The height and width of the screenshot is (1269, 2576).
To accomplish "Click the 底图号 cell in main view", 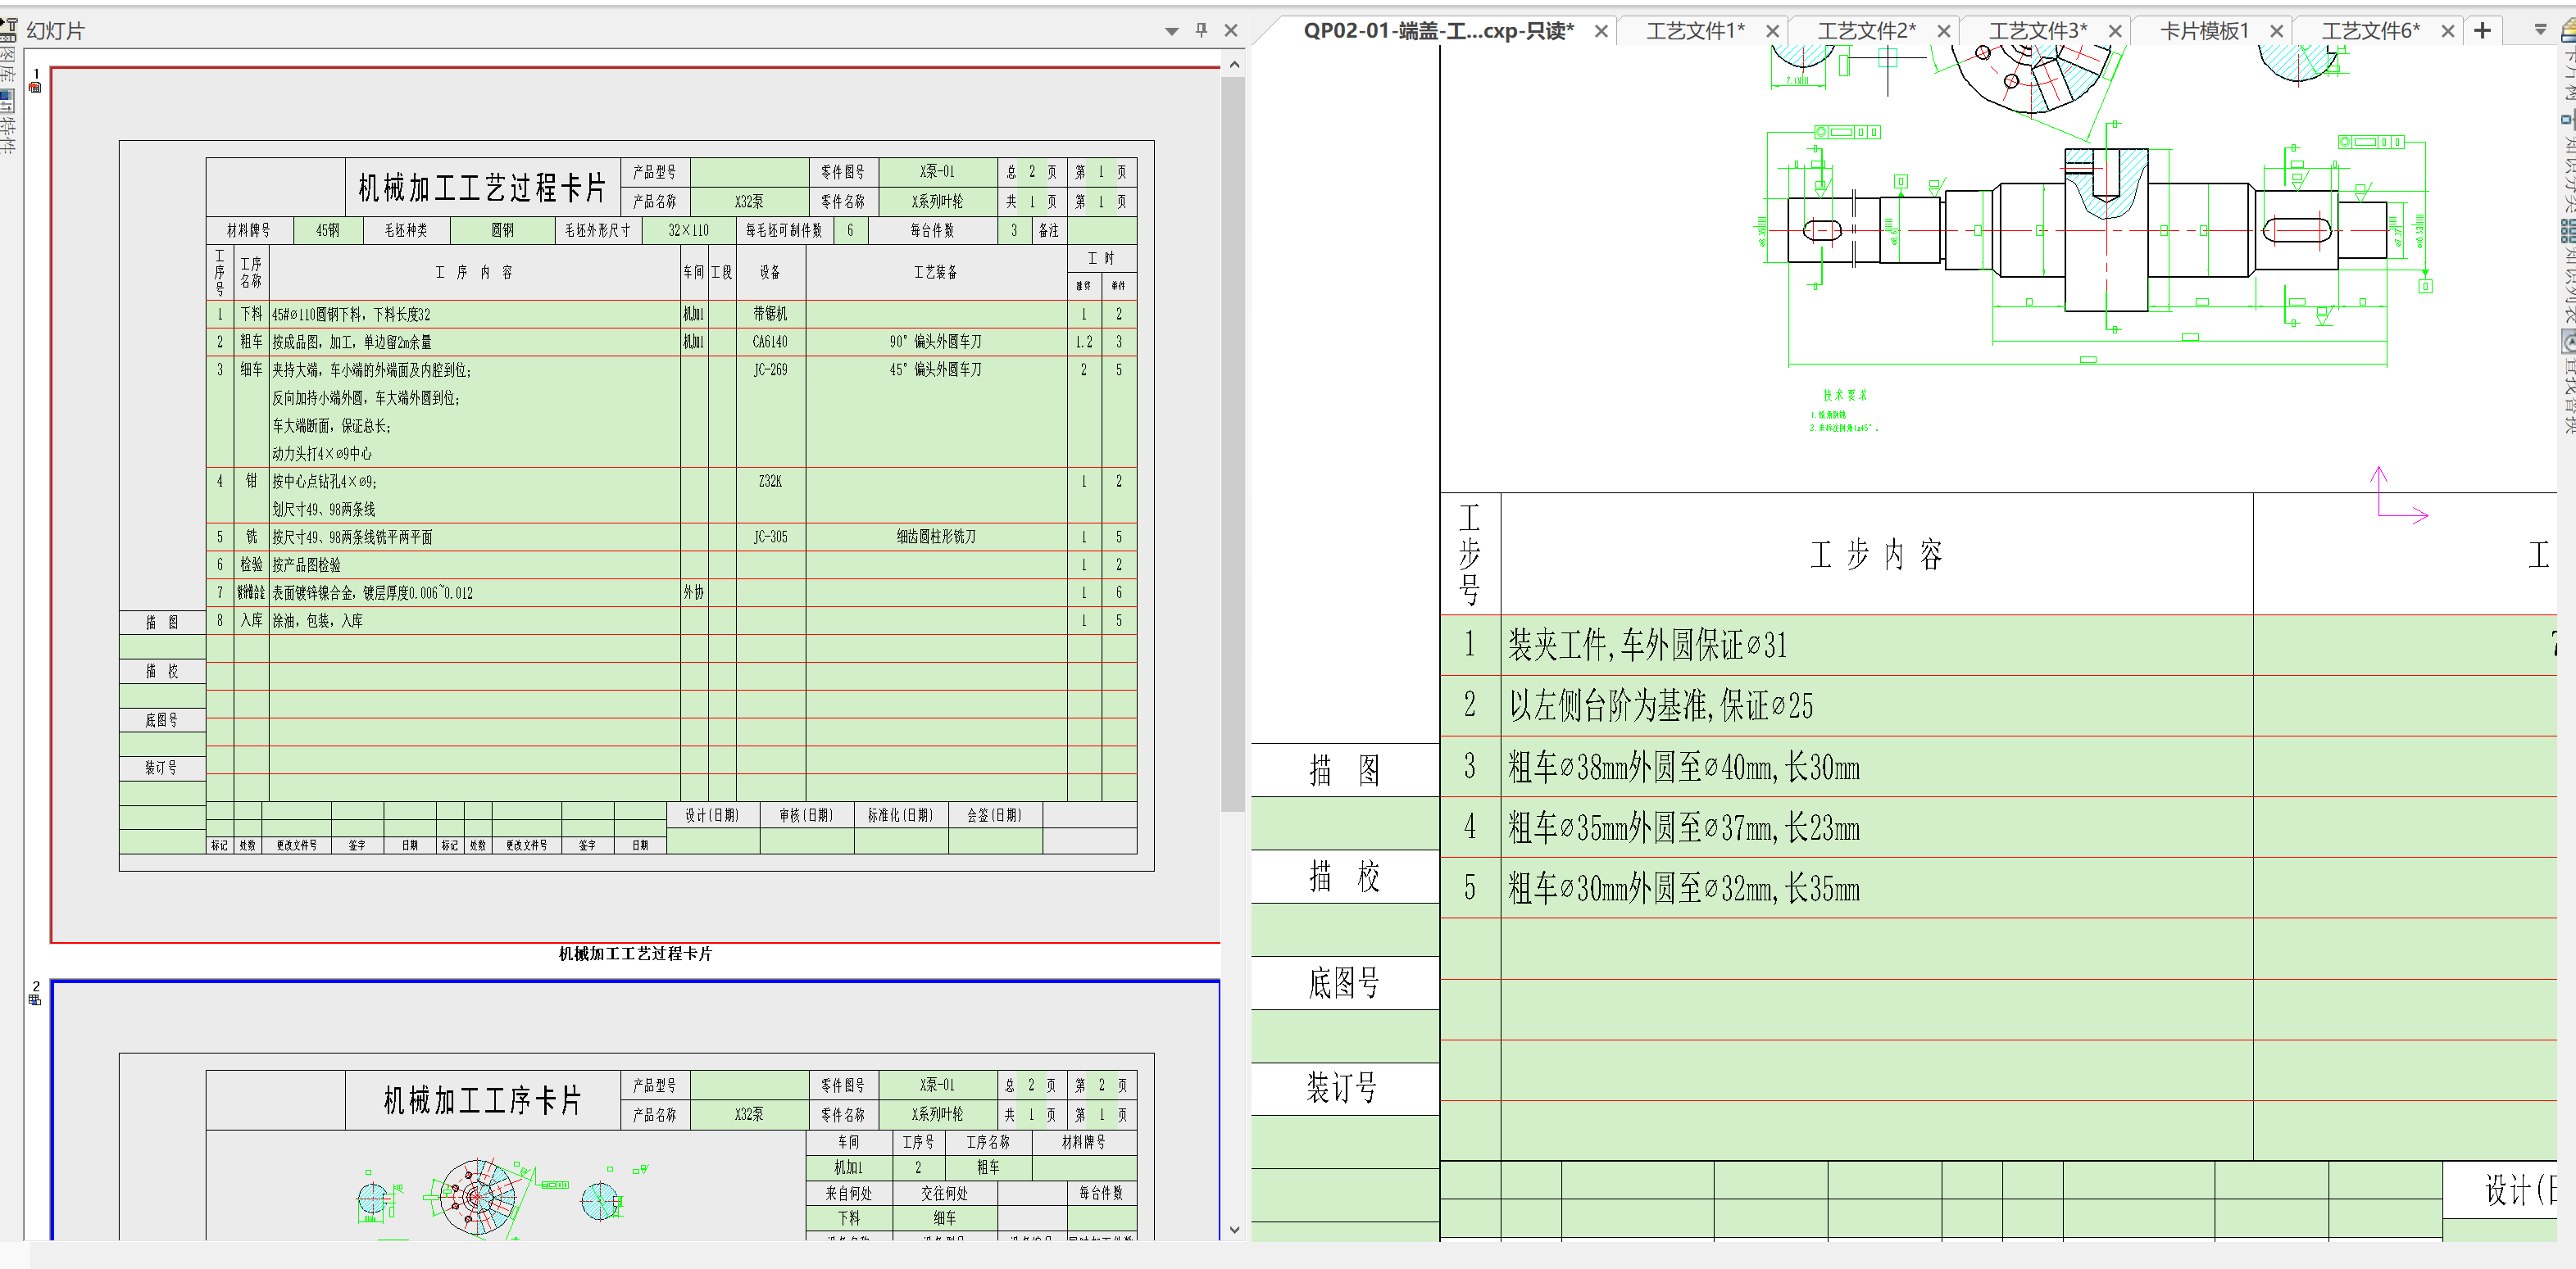I will (x=1345, y=983).
